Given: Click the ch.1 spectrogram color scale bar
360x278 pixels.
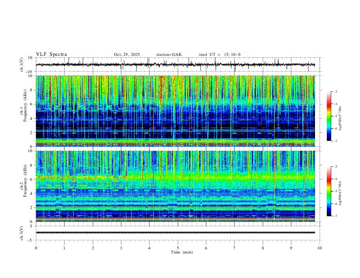Looking at the screenshot, I should pyautogui.click(x=329, y=116).
